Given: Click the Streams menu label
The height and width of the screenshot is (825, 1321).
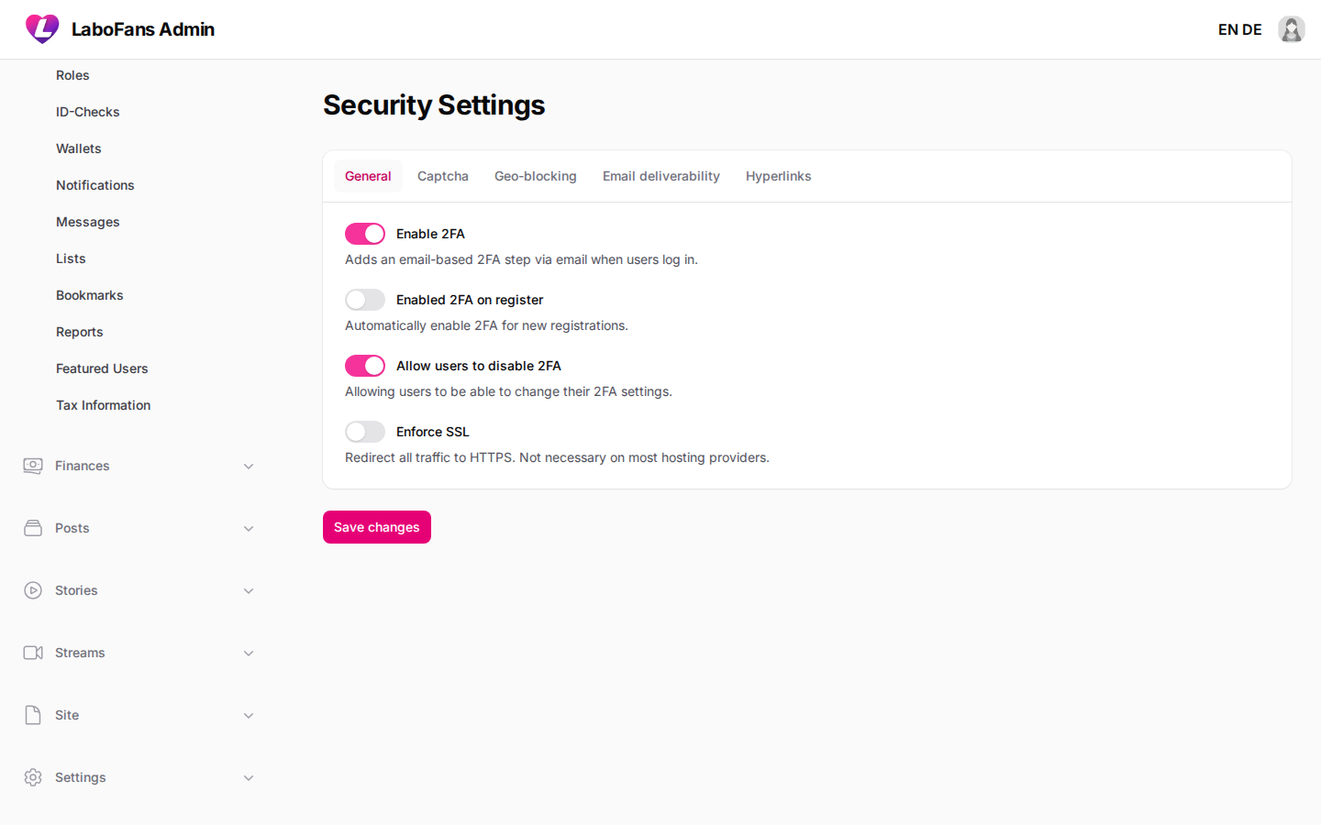Looking at the screenshot, I should (80, 653).
